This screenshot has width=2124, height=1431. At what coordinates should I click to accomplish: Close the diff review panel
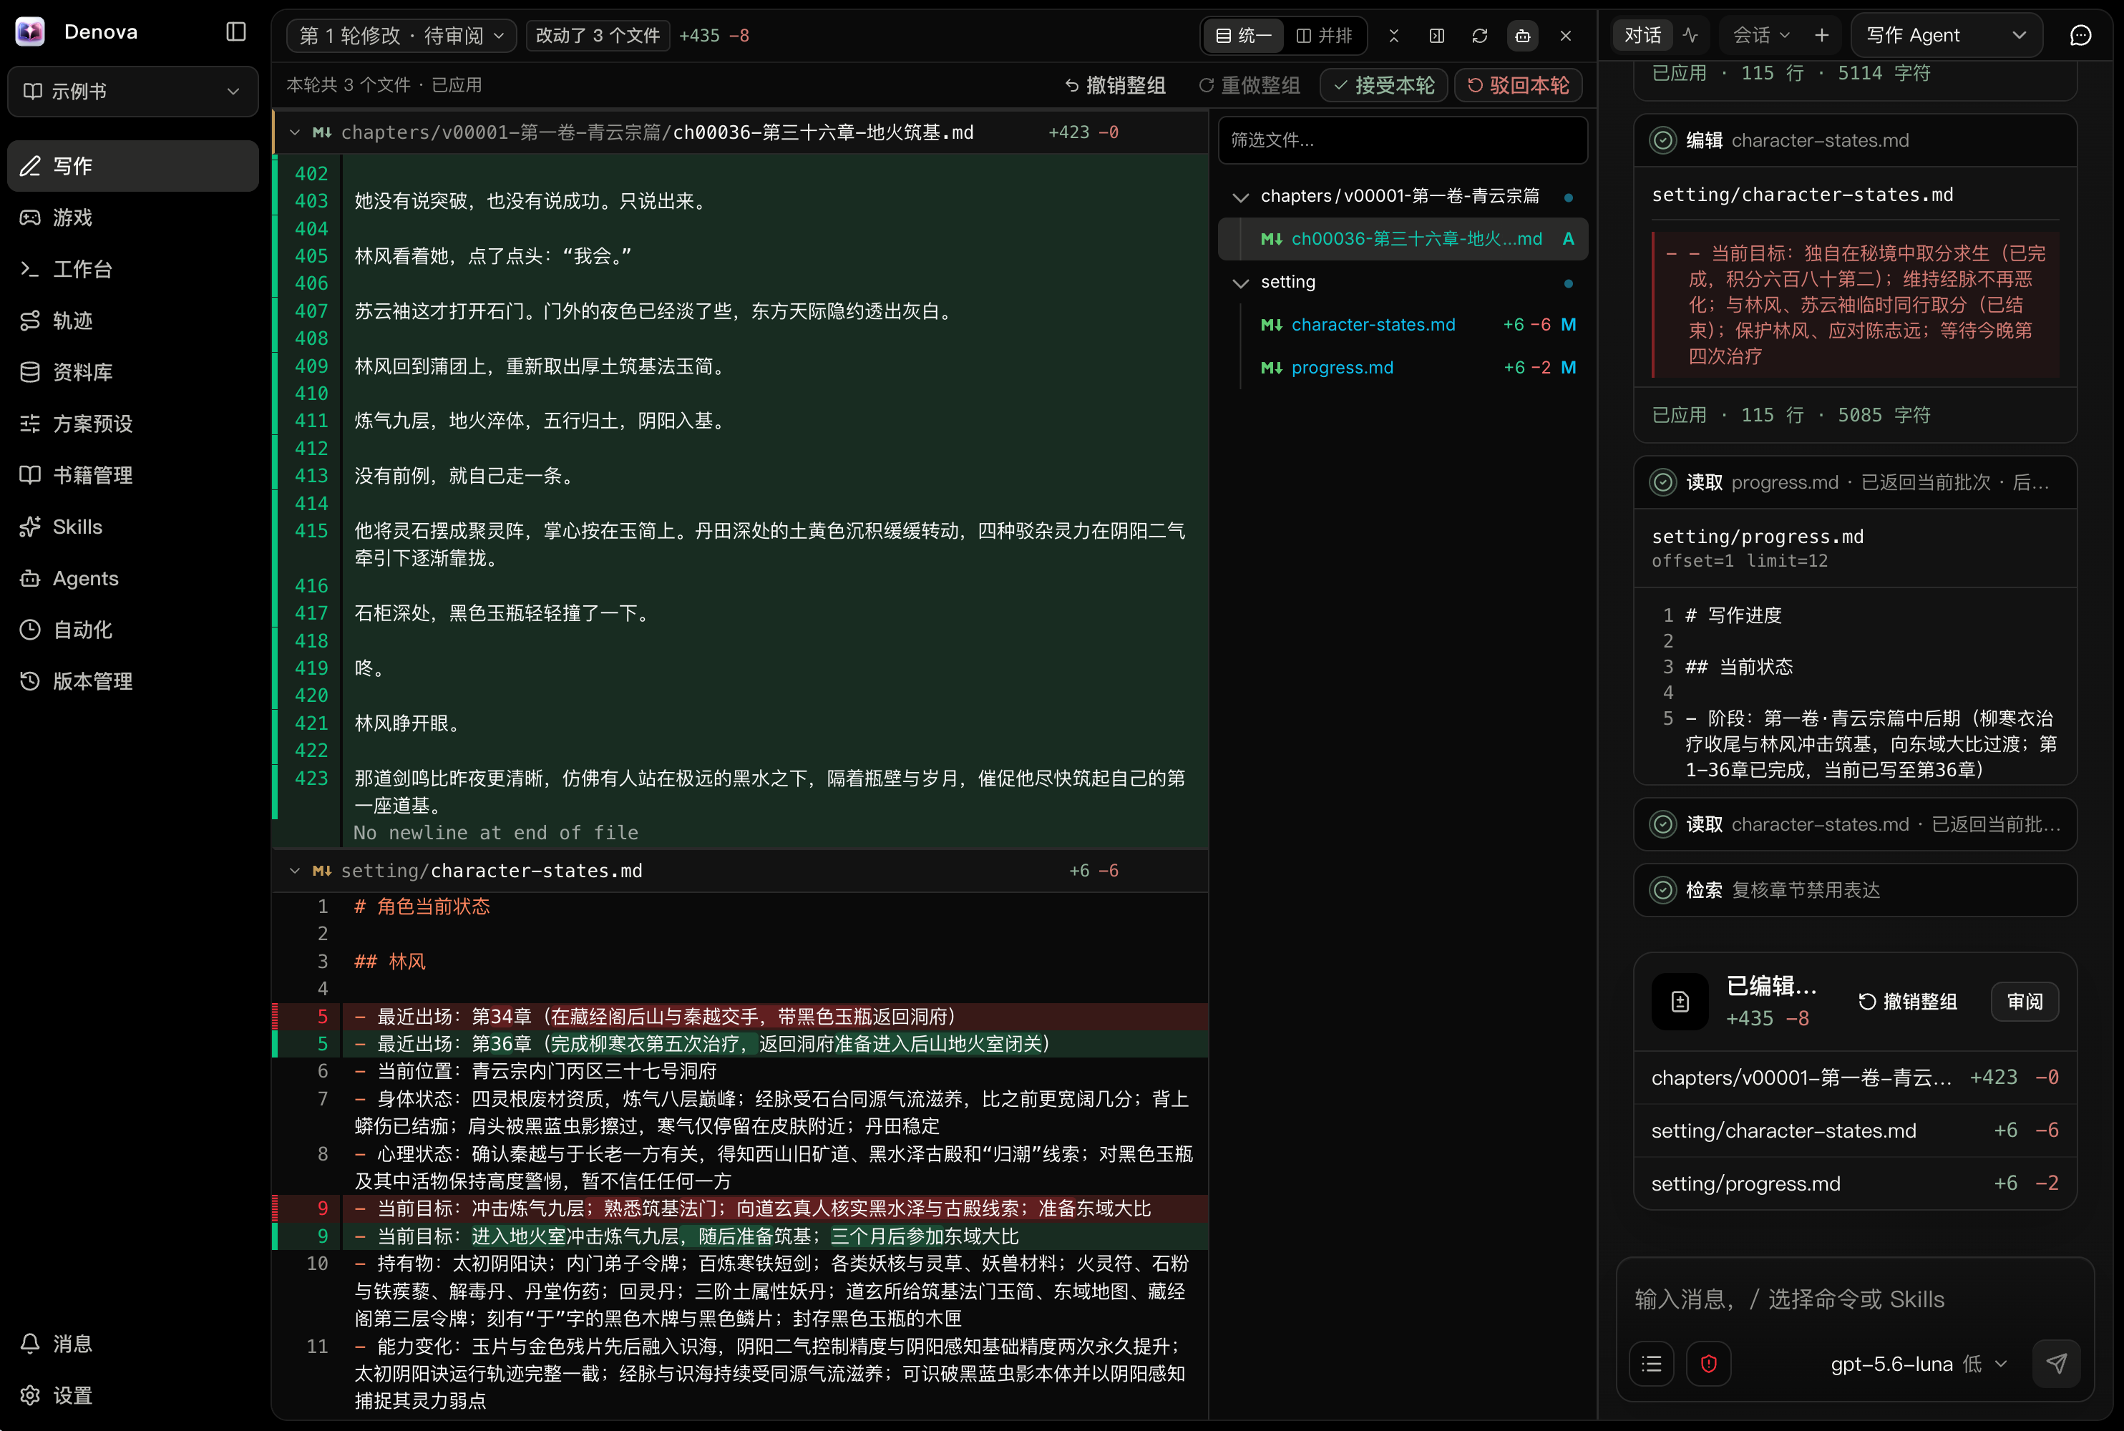[x=1565, y=36]
